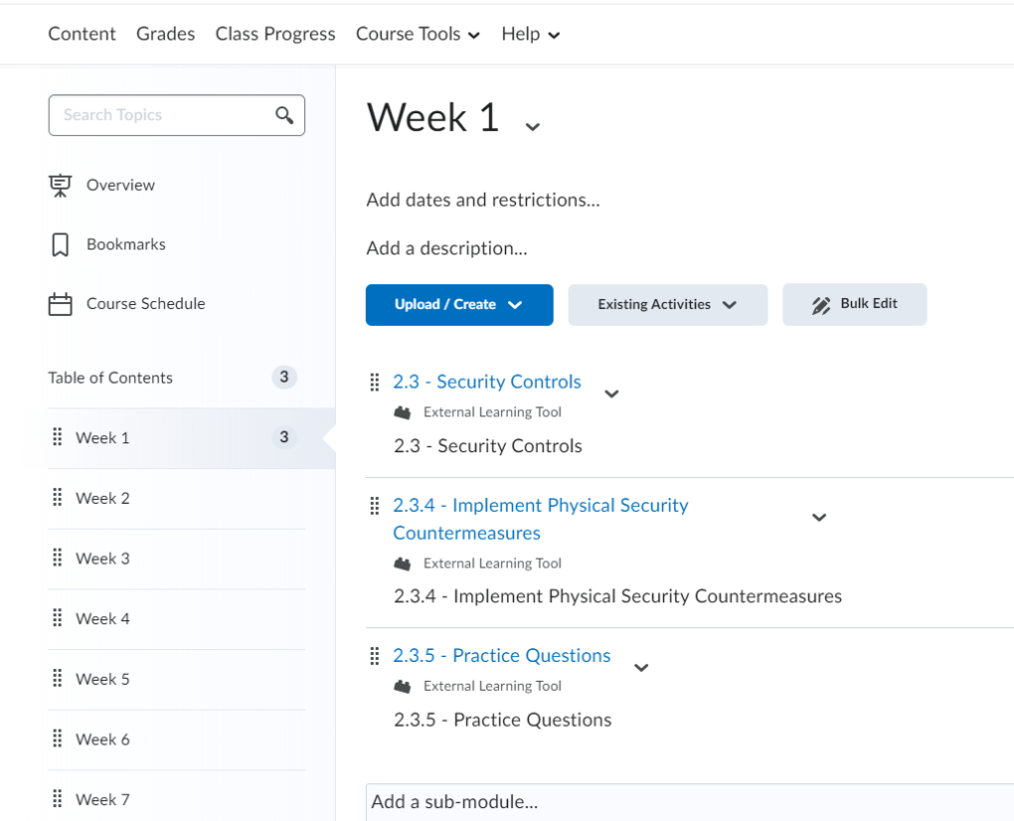The height and width of the screenshot is (821, 1014).
Task: Click Add dates and restrictions
Action: coord(482,200)
